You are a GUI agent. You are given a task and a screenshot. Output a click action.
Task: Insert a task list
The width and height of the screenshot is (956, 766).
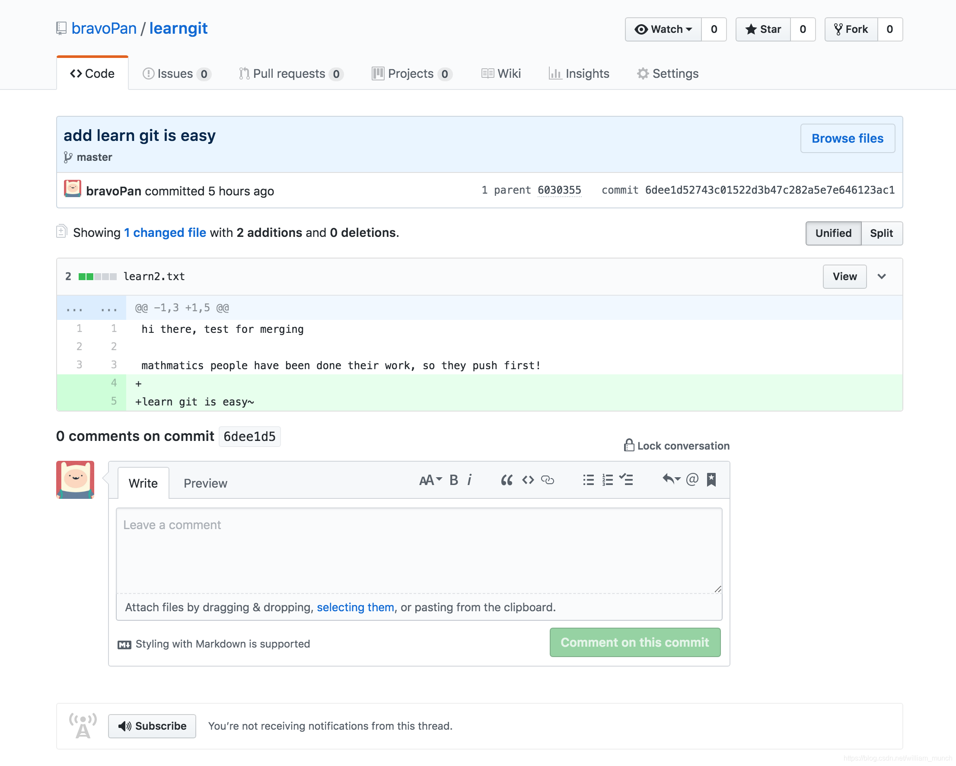coord(626,479)
